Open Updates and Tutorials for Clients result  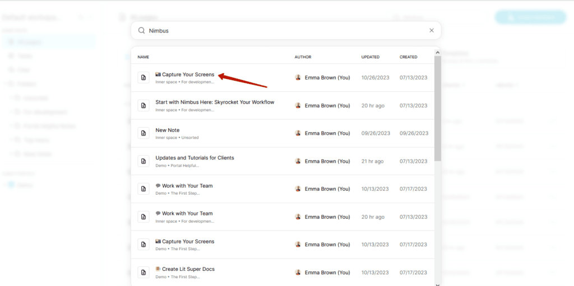coord(195,158)
